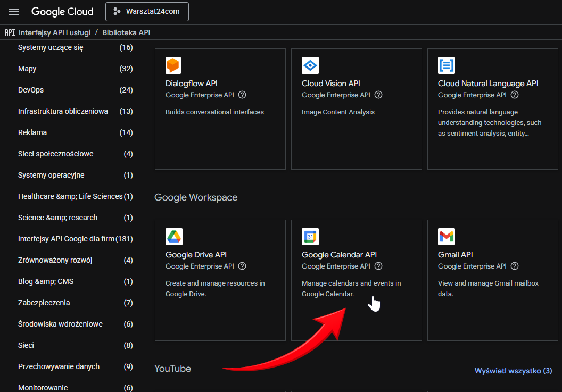Filter by Mapy category
The height and width of the screenshot is (392, 562).
[x=27, y=69]
